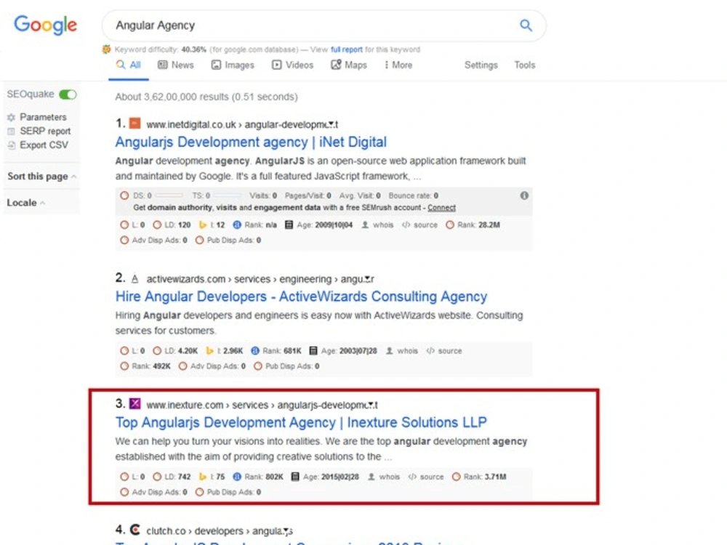Click the whois icon for ActiveWizards result
Screen dimensions: 727x545
(390, 351)
